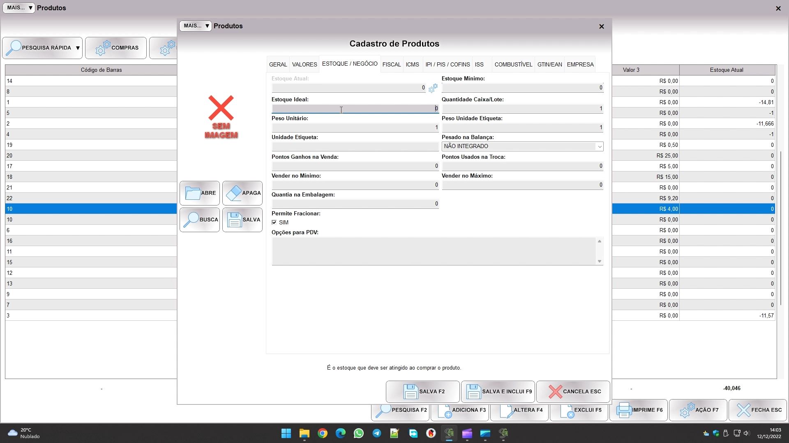Click the Estoque Mínimo input field
The image size is (789, 443).
(x=522, y=88)
